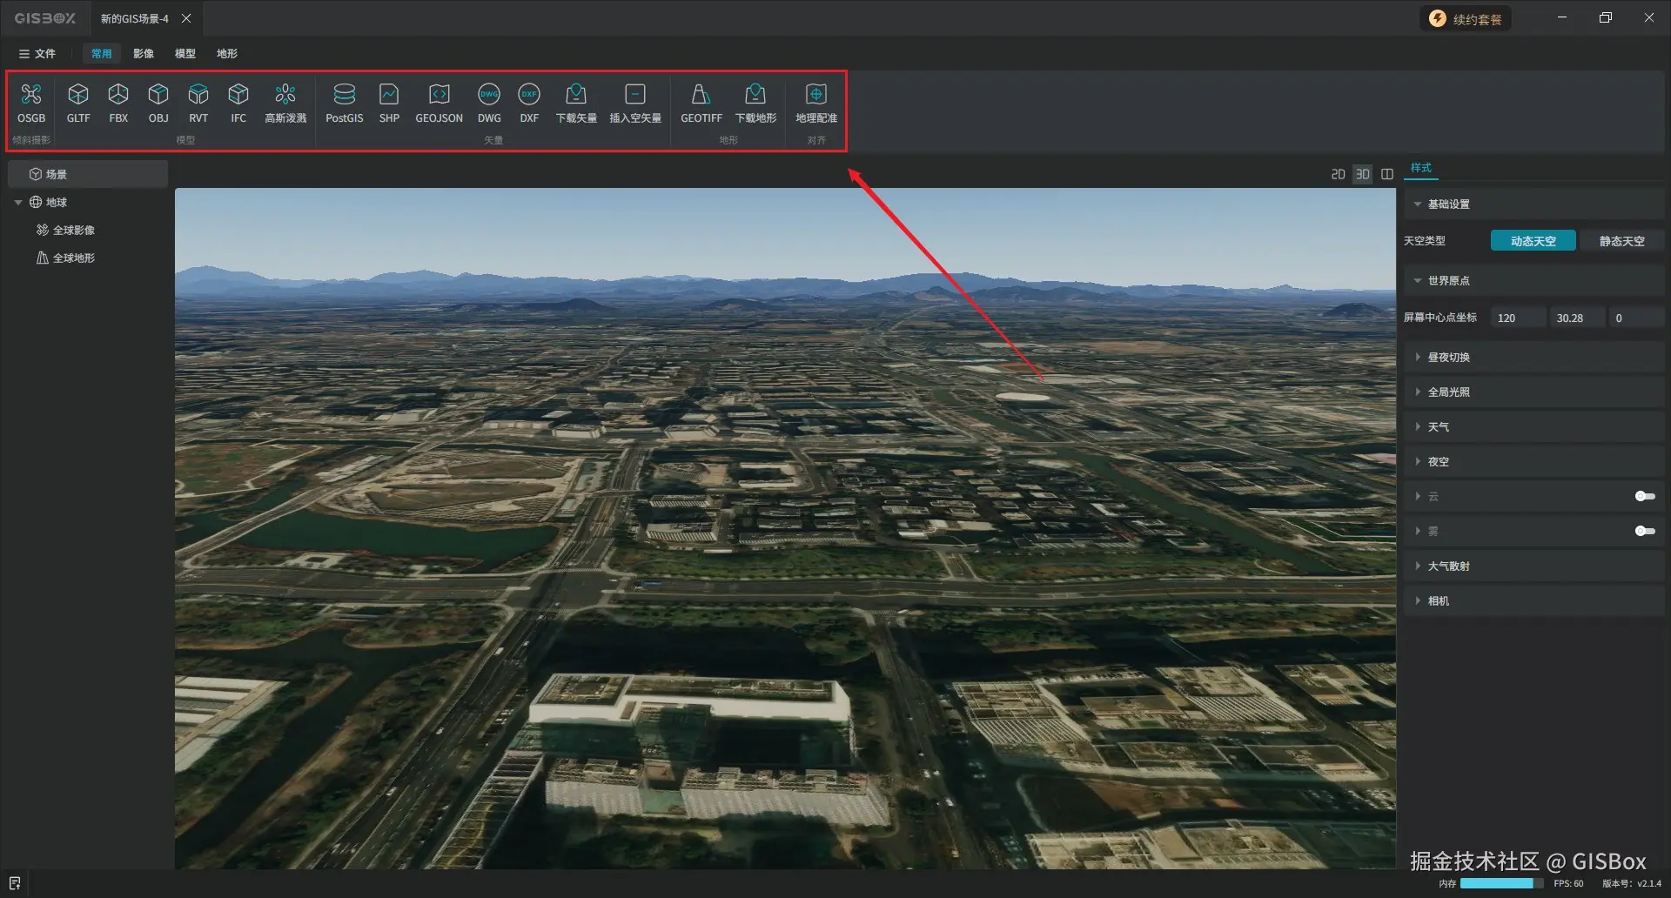Switch to the 影像 ribbon tab
This screenshot has width=1671, height=898.
coord(144,54)
